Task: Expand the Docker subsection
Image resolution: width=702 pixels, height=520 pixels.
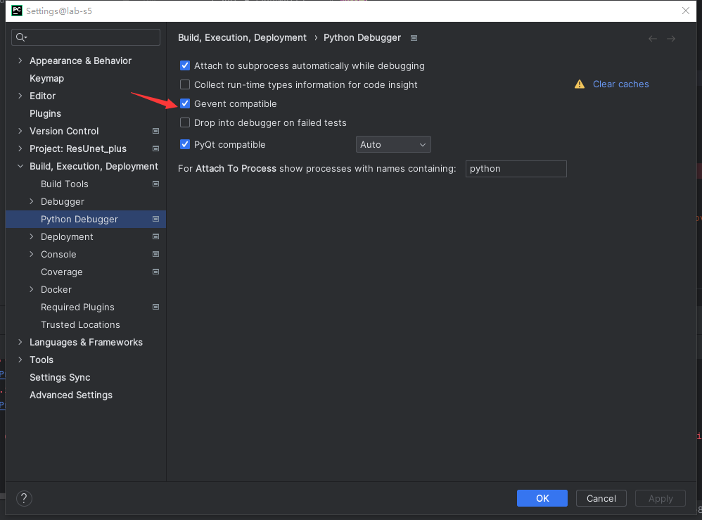Action: pyautogui.click(x=32, y=289)
